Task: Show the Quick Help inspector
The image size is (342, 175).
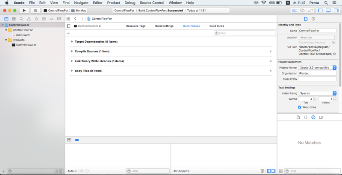Action: coord(313,19)
